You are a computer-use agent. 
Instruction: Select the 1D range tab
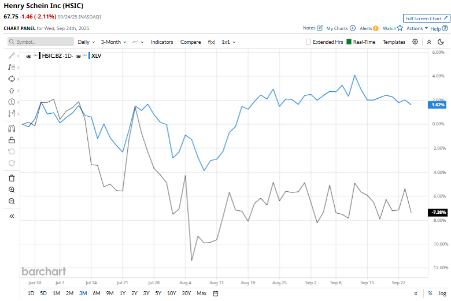point(31,293)
